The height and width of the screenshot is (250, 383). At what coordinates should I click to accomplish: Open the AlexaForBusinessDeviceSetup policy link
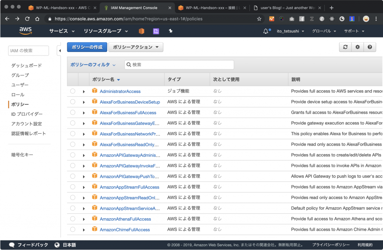pyautogui.click(x=130, y=102)
